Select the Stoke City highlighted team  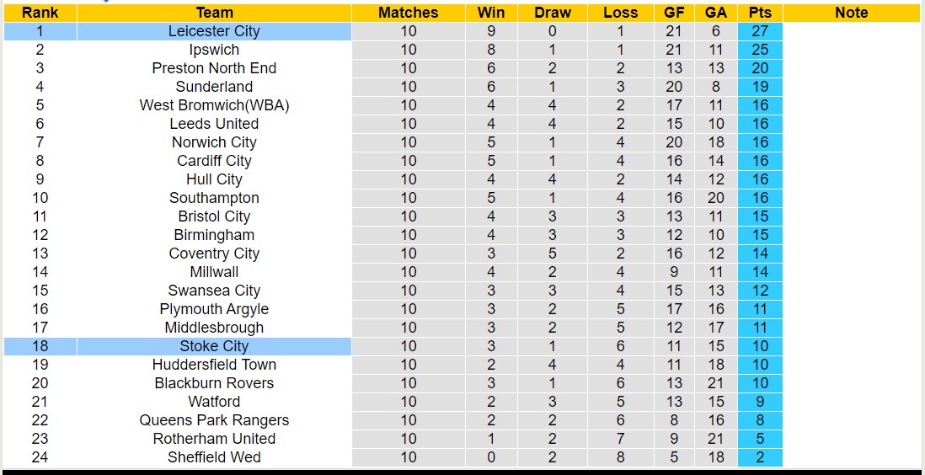214,346
